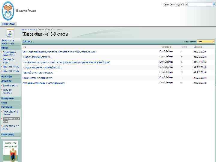
Task: Sort by the 'Кем создано' column header
Action: pyautogui.click(x=166, y=47)
